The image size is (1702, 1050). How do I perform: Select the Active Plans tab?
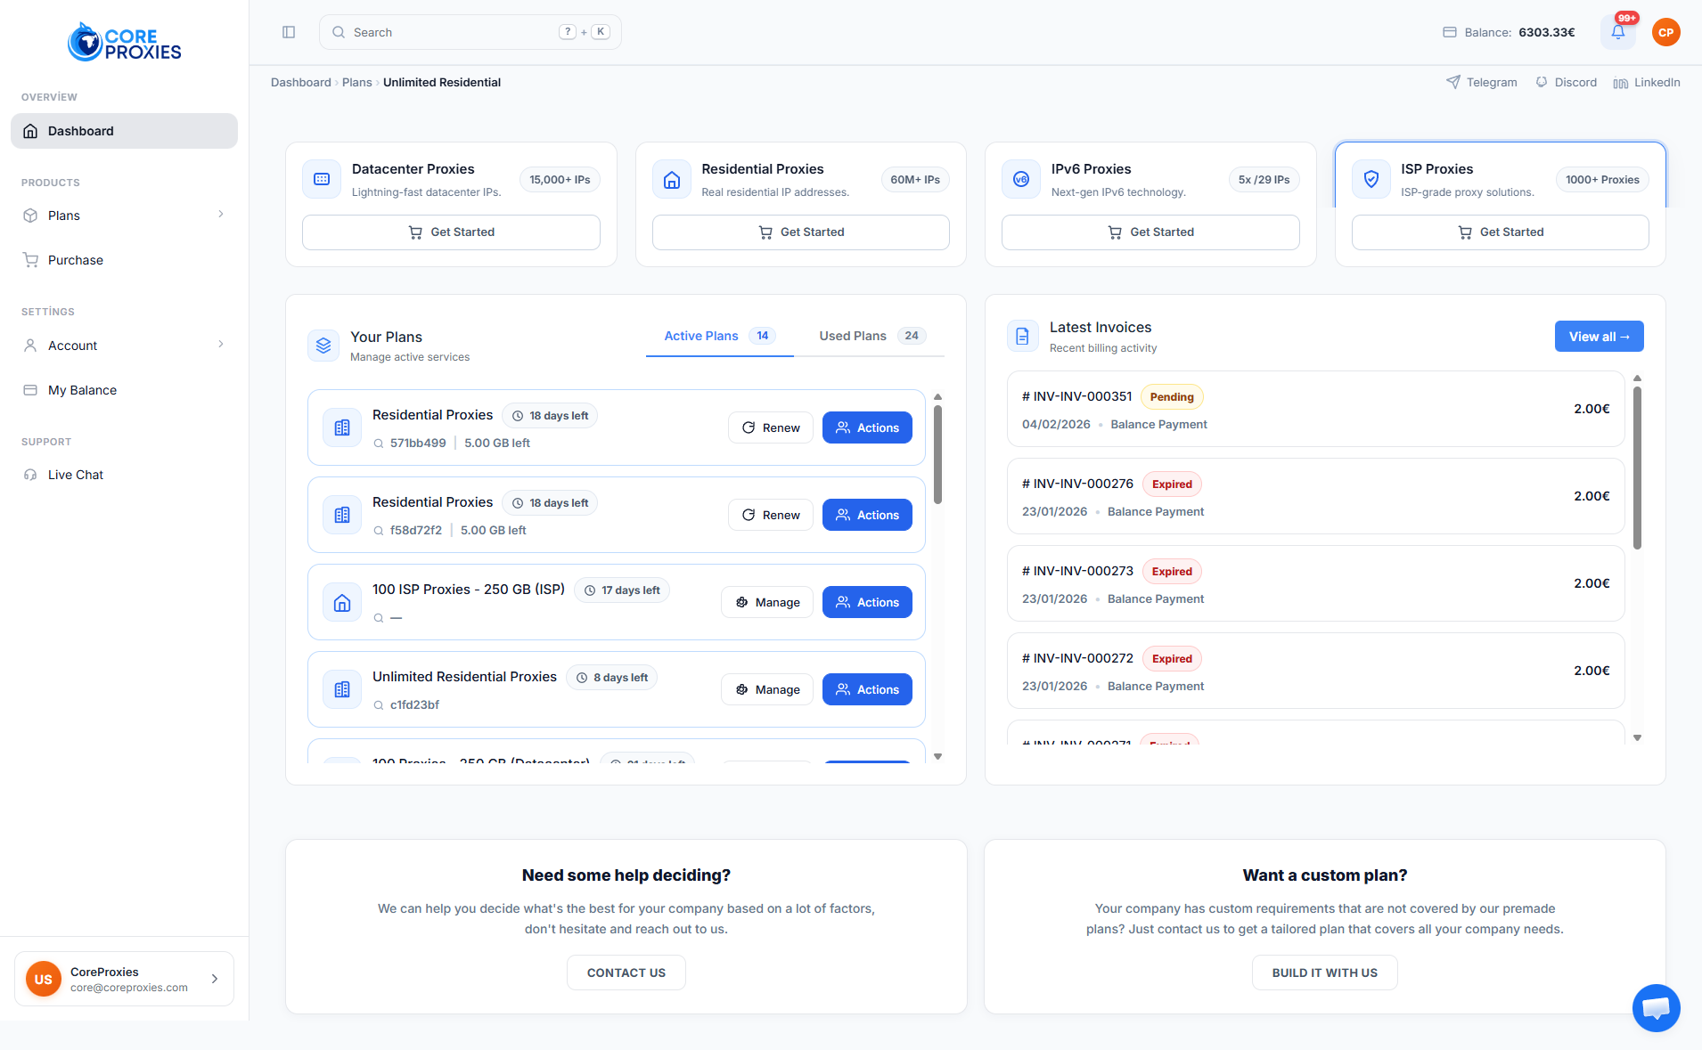click(x=700, y=336)
